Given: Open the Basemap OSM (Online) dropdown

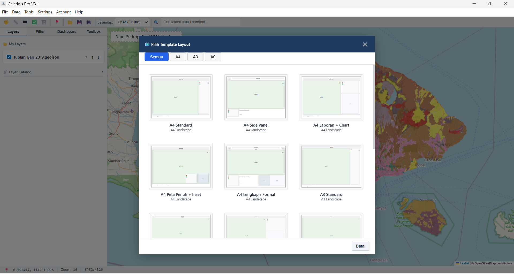Looking at the screenshot, I should click(132, 22).
